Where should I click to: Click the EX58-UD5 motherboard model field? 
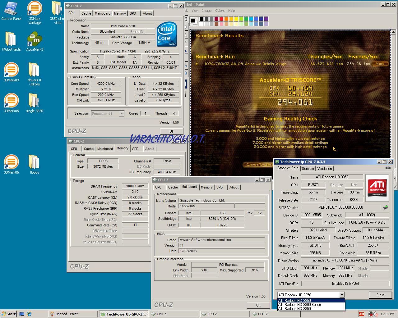206,206
